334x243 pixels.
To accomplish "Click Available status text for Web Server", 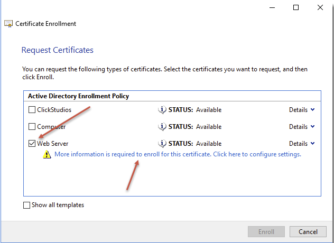I will click(209, 144).
